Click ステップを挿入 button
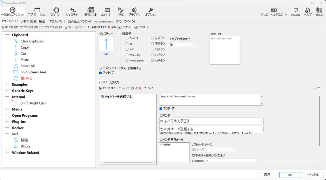The height and width of the screenshot is (180, 326). tap(107, 88)
